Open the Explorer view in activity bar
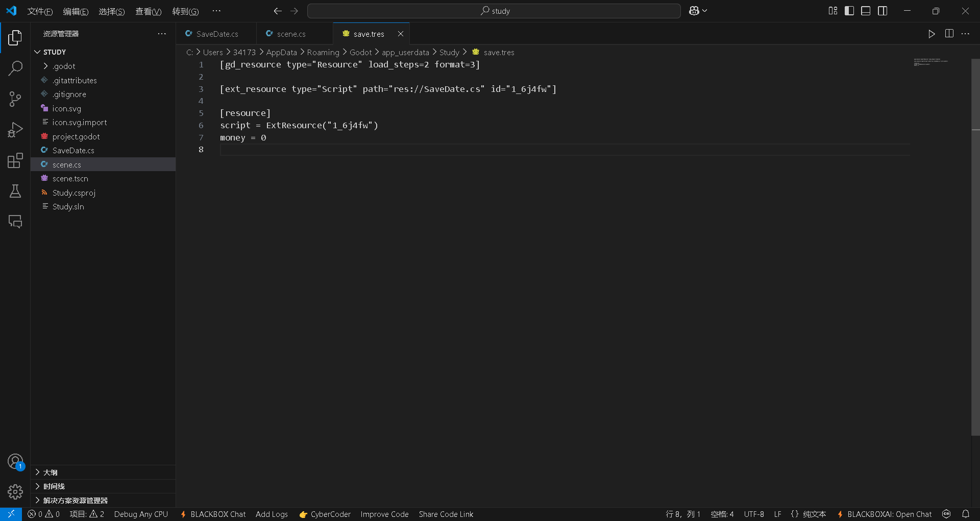The image size is (980, 521). click(x=15, y=38)
